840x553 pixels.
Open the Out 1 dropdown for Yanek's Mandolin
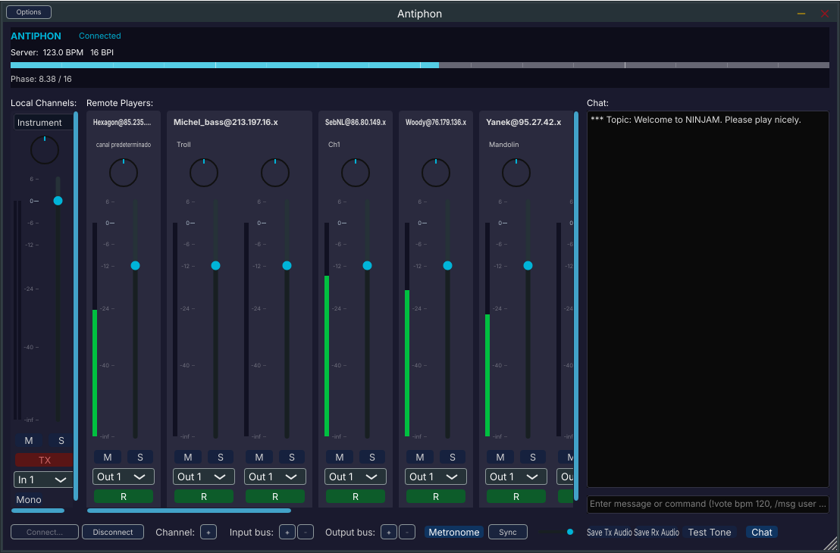[516, 476]
